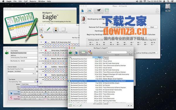Expand the Designer / Architect combo arrow
Image resolution: width=176 pixels, height=110 pixels.
coord(33,74)
